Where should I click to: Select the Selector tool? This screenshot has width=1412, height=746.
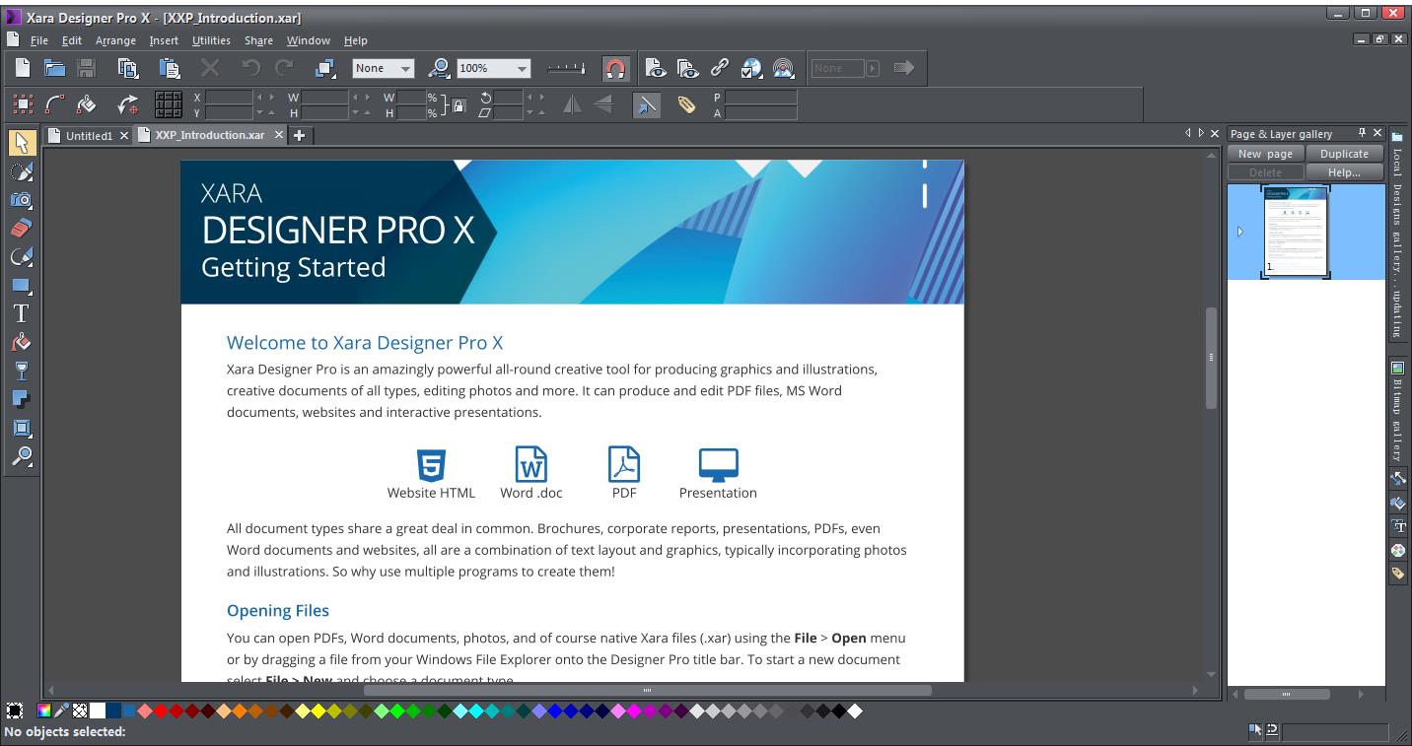click(x=20, y=142)
